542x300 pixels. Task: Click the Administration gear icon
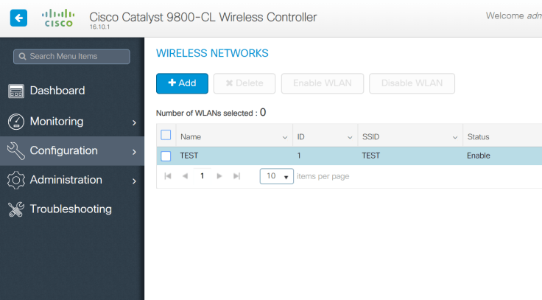(16, 180)
